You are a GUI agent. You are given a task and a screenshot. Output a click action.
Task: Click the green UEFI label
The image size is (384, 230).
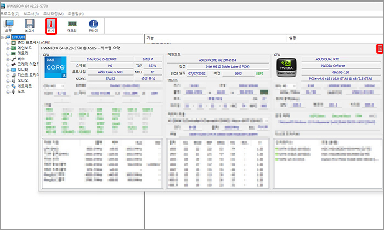click(259, 73)
